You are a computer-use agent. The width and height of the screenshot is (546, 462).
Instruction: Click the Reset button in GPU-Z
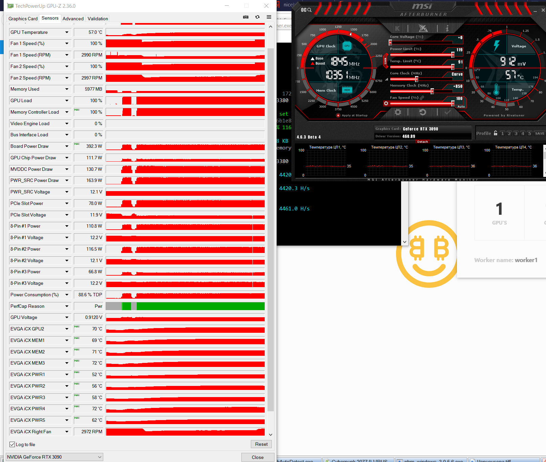[261, 444]
